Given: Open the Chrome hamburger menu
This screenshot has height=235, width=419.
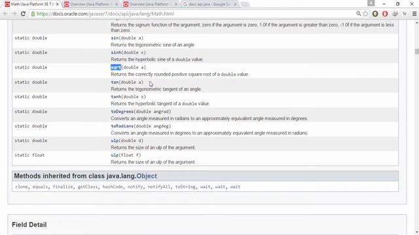Looking at the screenshot, I should [x=414, y=14].
